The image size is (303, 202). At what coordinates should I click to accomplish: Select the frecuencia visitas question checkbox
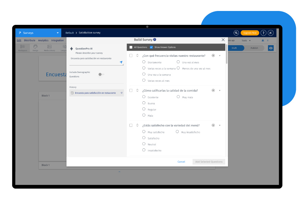pos(131,56)
